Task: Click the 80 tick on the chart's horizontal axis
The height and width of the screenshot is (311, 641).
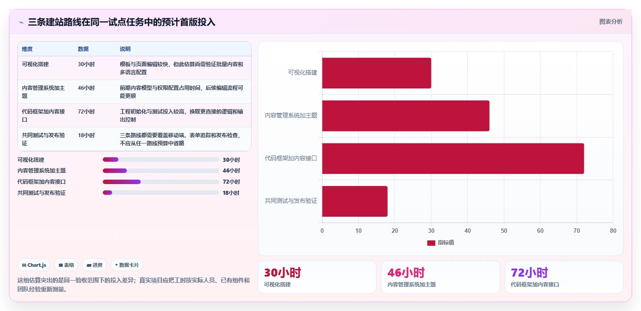Action: [613, 231]
